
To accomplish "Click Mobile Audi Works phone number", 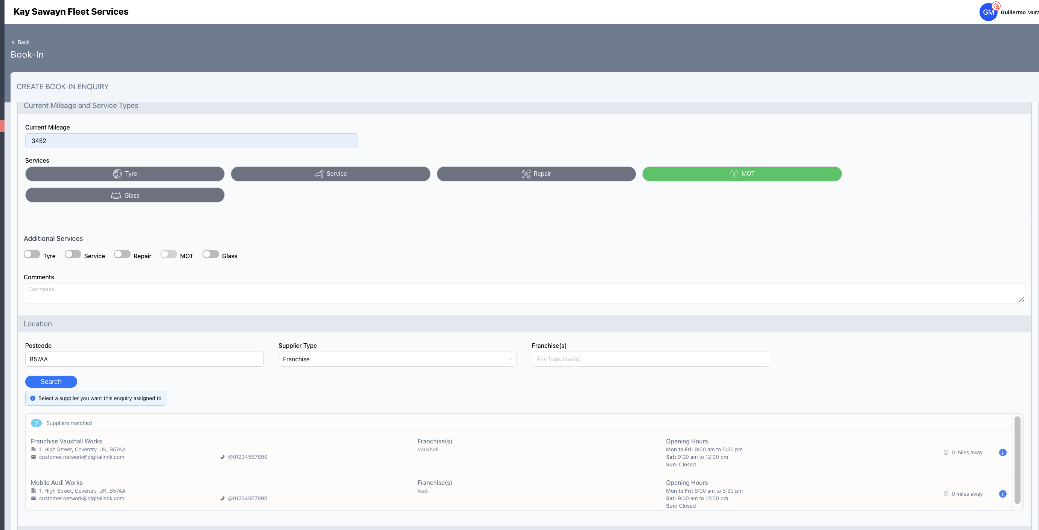I will click(x=247, y=498).
